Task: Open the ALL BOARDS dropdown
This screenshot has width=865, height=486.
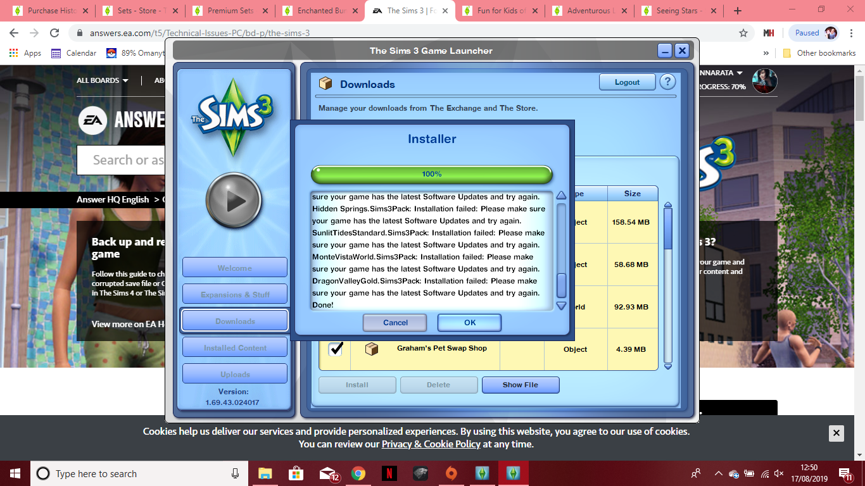Action: 103,80
